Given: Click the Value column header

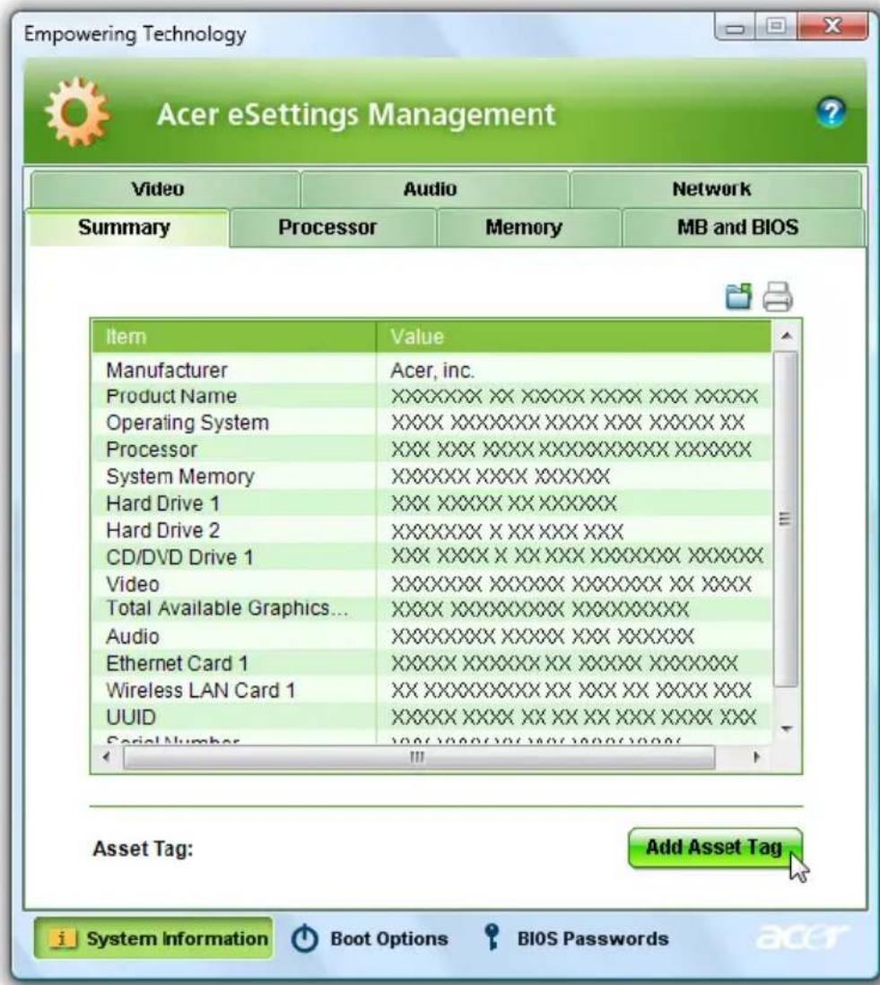Looking at the screenshot, I should coord(573,336).
